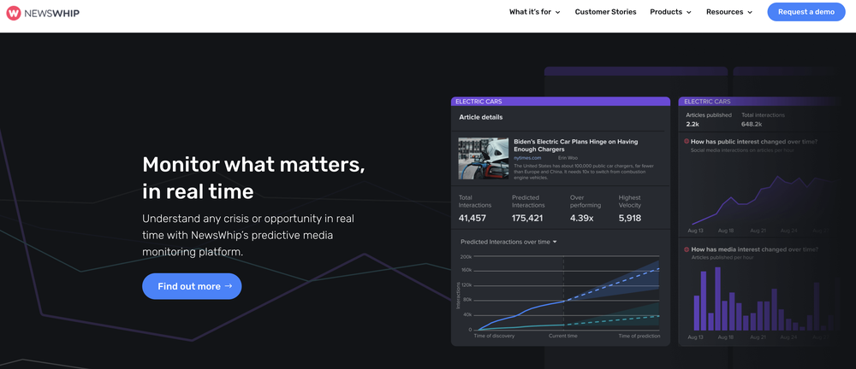Open 'Predicted Interactions over time' dropdown
The image size is (856, 369).
(x=508, y=242)
